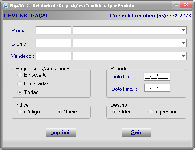The width and height of the screenshot is (195, 150).
Task: Open the Produto dropdown list
Action: coord(183,30)
